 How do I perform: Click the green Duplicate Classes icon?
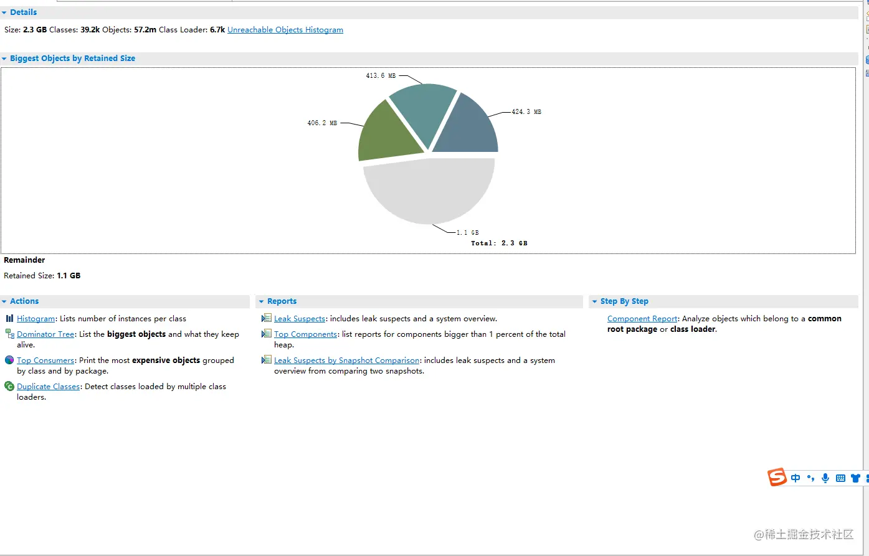tap(9, 386)
